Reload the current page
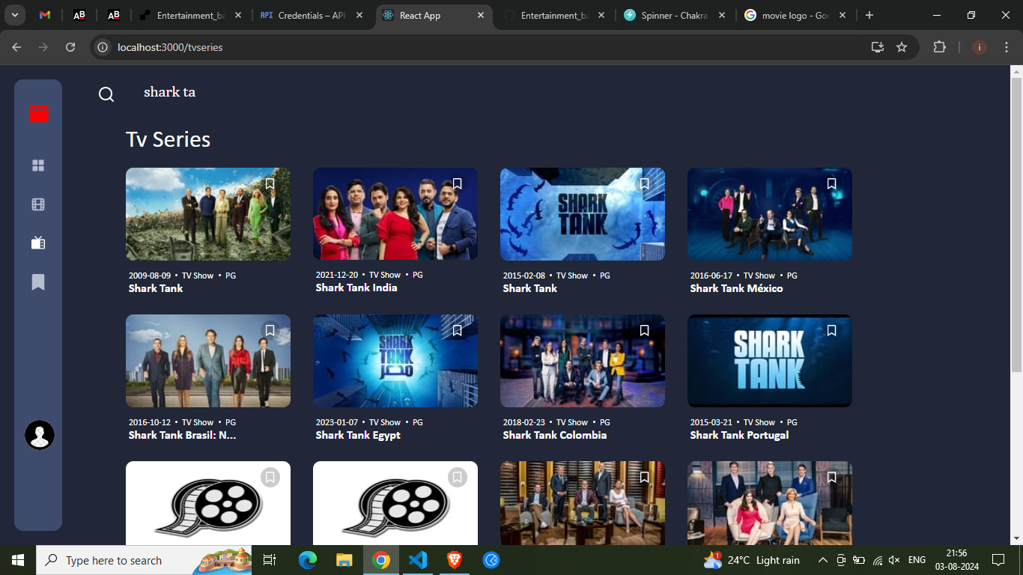This screenshot has width=1023, height=575. coord(70,47)
